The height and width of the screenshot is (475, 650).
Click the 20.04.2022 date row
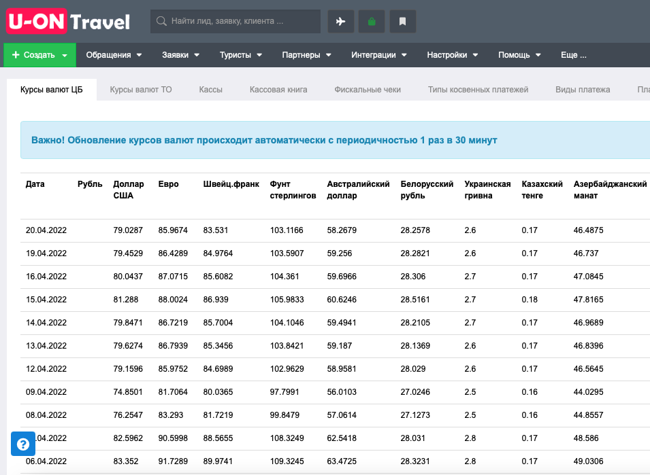pyautogui.click(x=46, y=230)
